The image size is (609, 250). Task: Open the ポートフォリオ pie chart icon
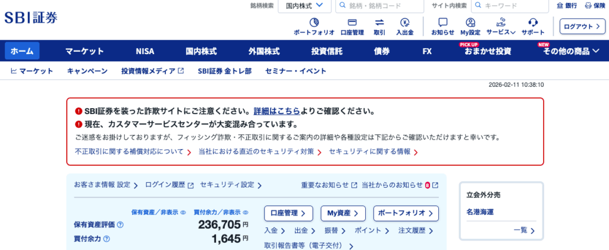click(314, 23)
